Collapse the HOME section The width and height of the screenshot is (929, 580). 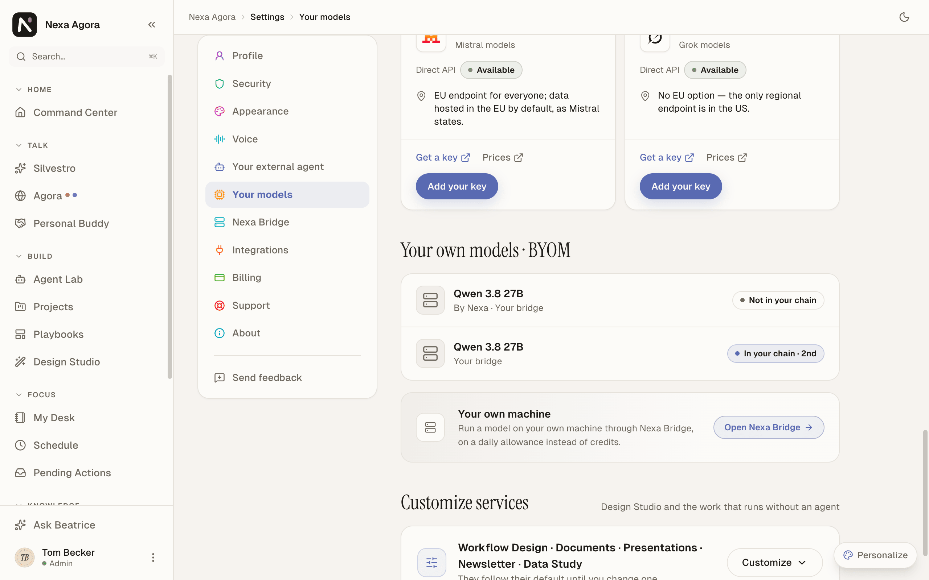(33, 90)
